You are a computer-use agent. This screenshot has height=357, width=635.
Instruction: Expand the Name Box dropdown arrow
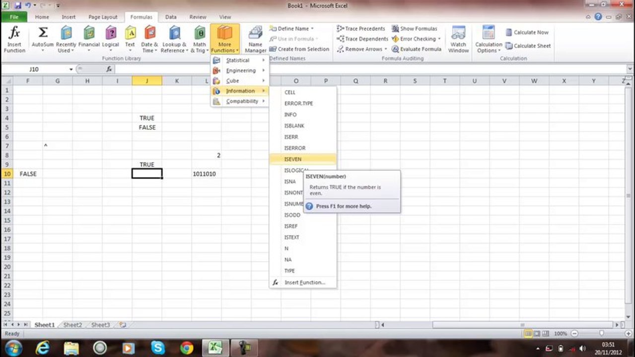[x=71, y=69]
